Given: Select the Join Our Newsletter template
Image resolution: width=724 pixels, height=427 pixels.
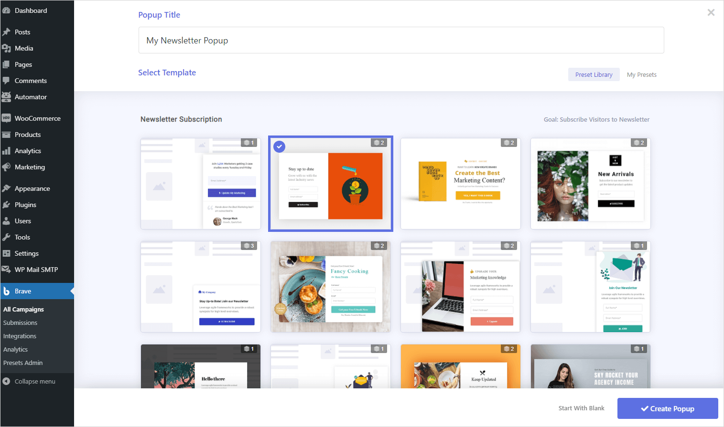Looking at the screenshot, I should [591, 287].
